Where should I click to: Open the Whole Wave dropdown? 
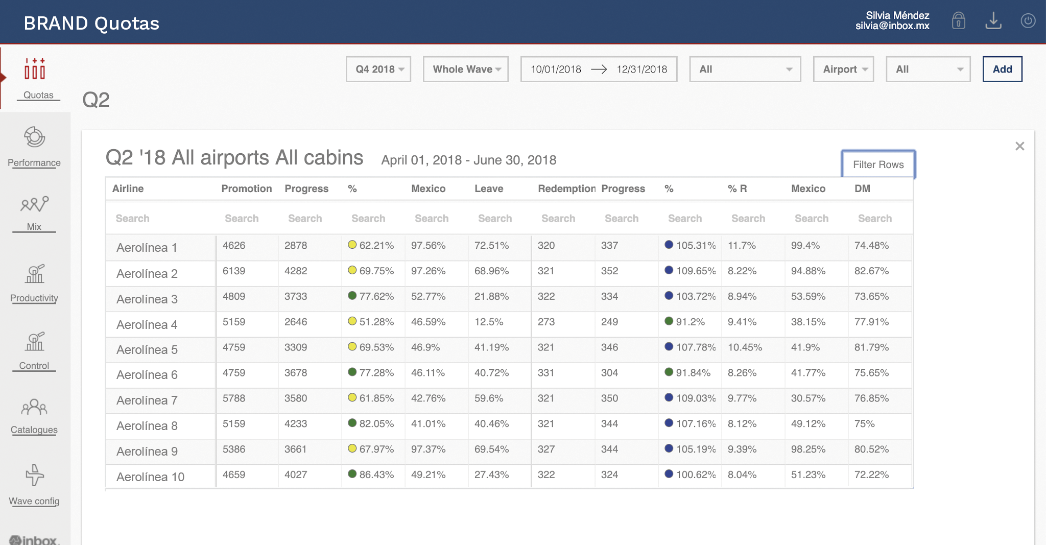coord(465,69)
